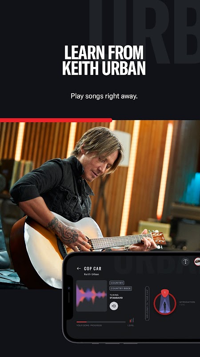Image resolution: width=200 pixels, height=357 pixels.
Task: Select the COUNTRY ROCK genre tag
Action: [120, 288]
